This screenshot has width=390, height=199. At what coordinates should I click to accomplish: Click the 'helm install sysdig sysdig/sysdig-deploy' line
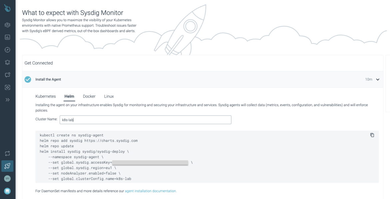[x=84, y=151]
